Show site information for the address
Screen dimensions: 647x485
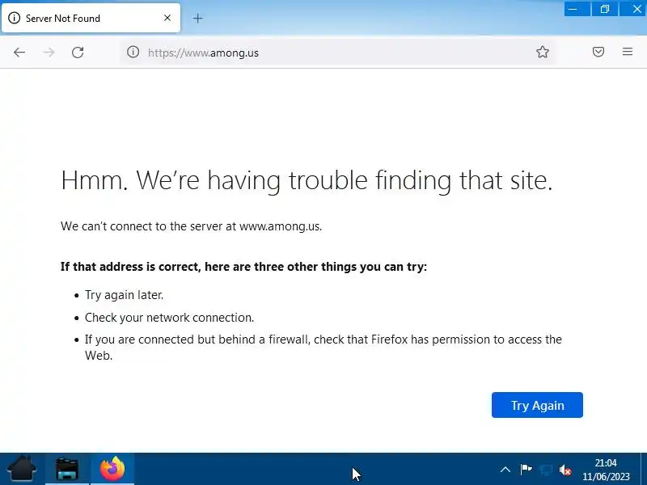coord(133,53)
